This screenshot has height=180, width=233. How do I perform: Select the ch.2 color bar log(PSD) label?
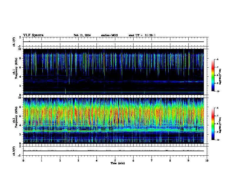(220, 125)
